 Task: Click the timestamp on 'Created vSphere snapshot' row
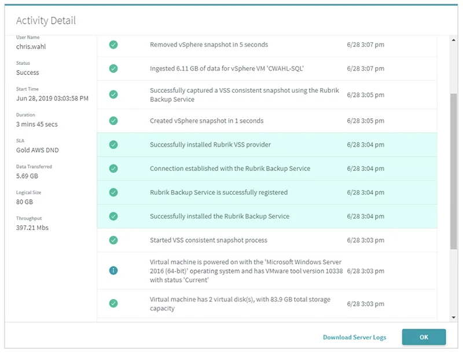pos(366,121)
